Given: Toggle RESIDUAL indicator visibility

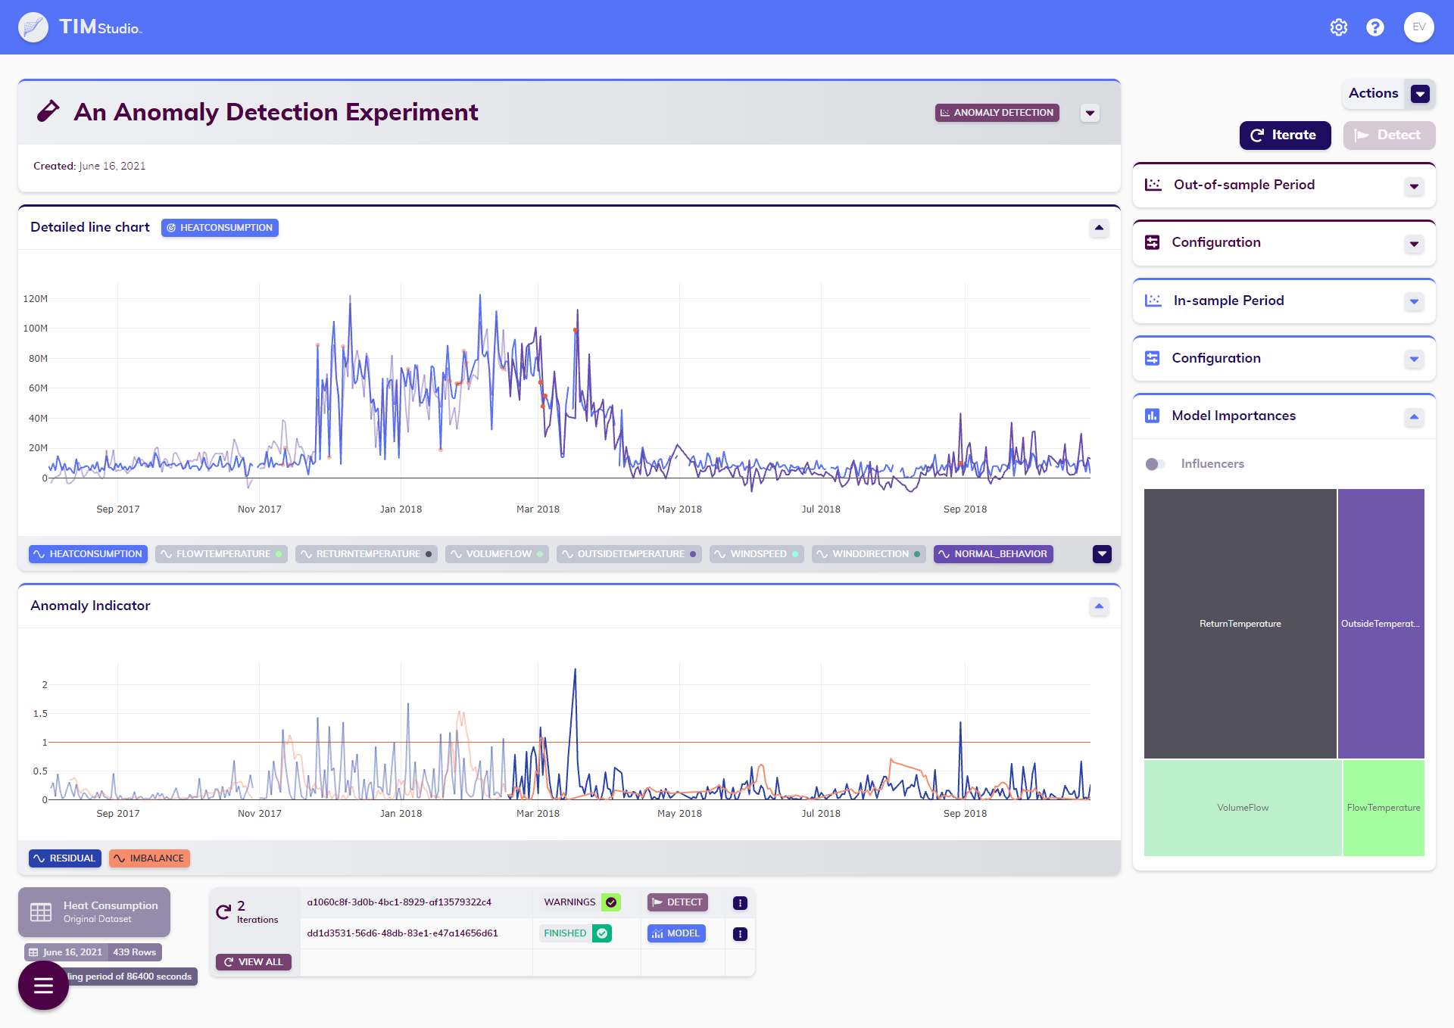Looking at the screenshot, I should [x=65, y=858].
